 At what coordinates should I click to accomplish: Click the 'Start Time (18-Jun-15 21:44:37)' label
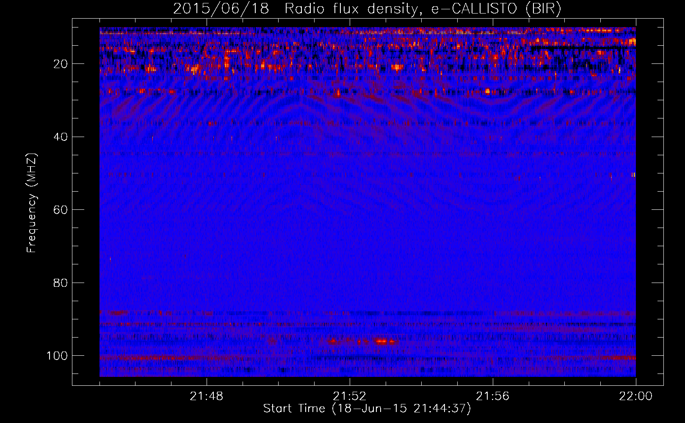[367, 409]
